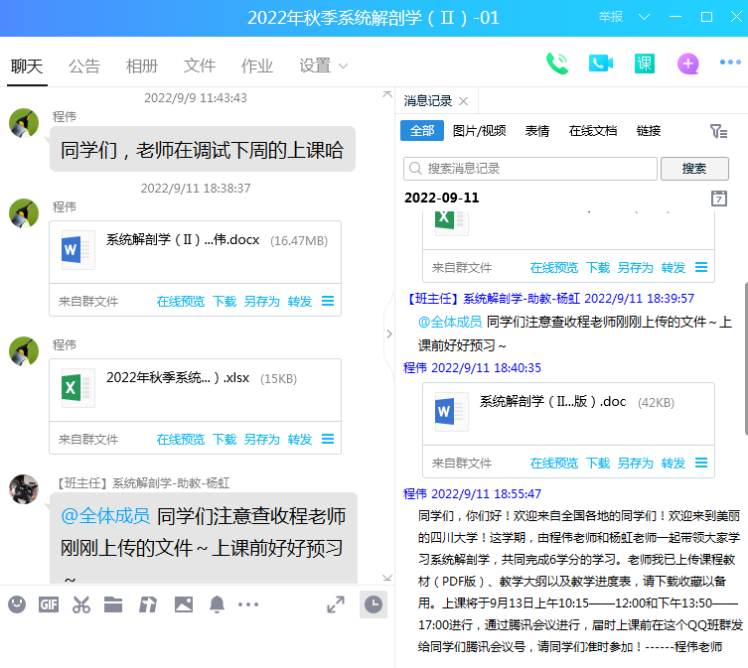Click the send picture icon
The width and height of the screenshot is (748, 668).
click(x=183, y=604)
